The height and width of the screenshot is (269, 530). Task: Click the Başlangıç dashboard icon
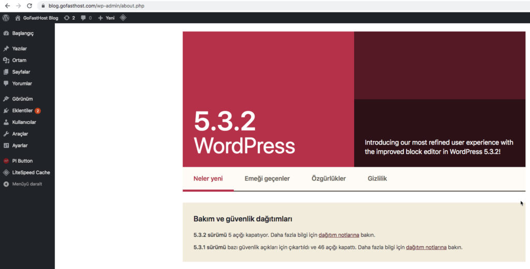tap(6, 33)
